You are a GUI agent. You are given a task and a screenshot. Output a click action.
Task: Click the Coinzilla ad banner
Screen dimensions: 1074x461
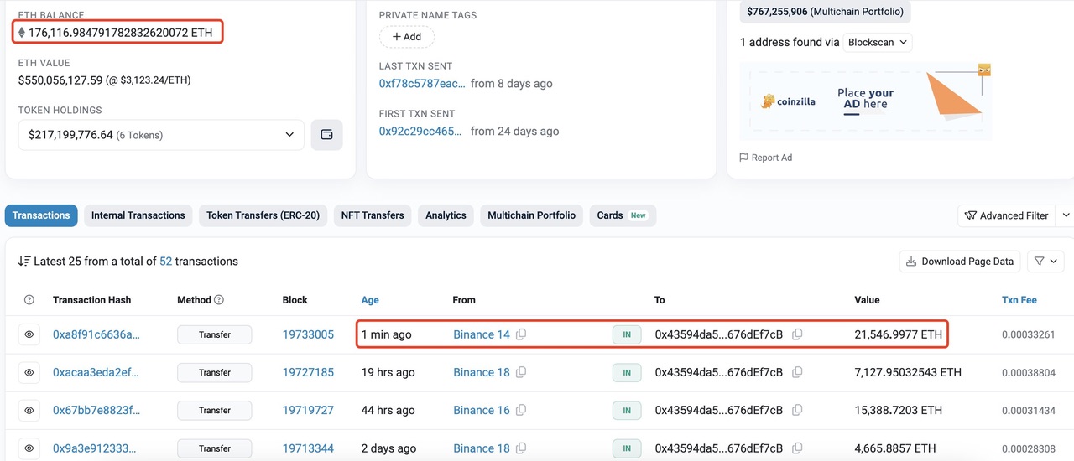point(865,101)
